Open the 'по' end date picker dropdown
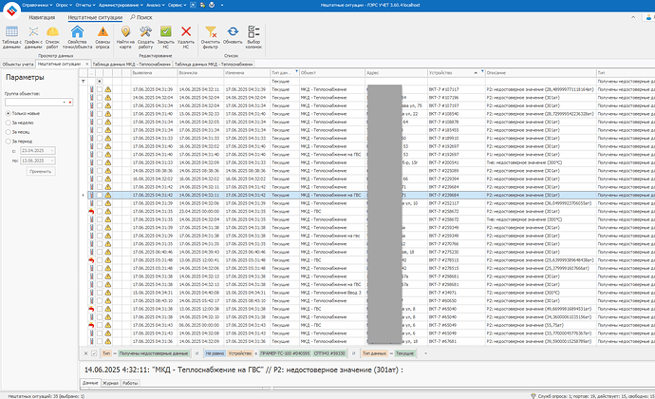 (x=52, y=161)
